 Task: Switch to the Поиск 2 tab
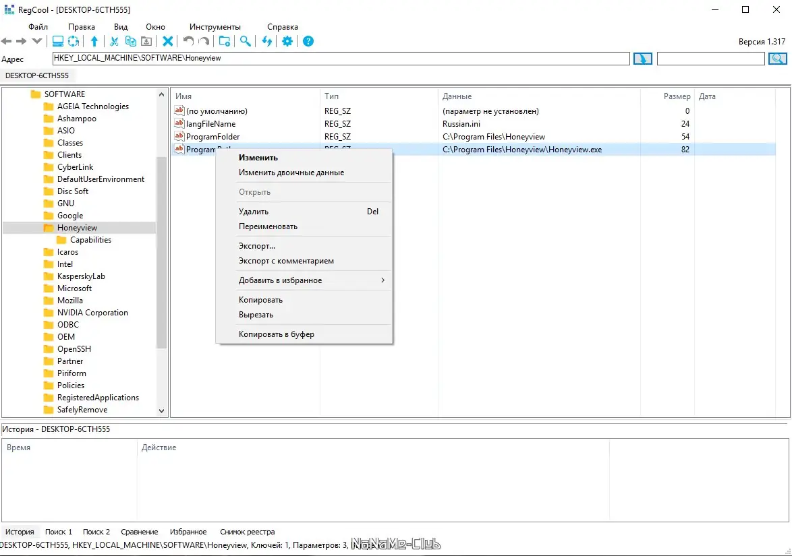[x=96, y=531]
